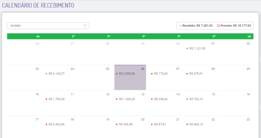Select the highlighted day 06 cell

tap(130, 77)
